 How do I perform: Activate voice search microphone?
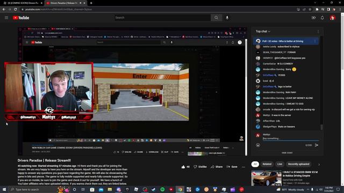click(227, 18)
